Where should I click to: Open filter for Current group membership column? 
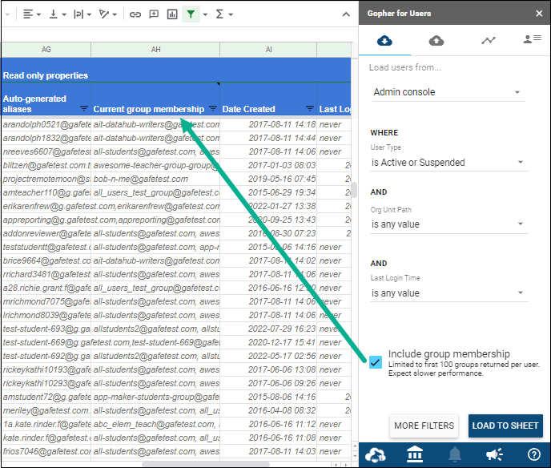pos(213,108)
